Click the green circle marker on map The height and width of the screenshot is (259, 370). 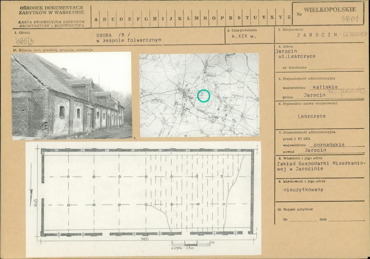coord(203,96)
